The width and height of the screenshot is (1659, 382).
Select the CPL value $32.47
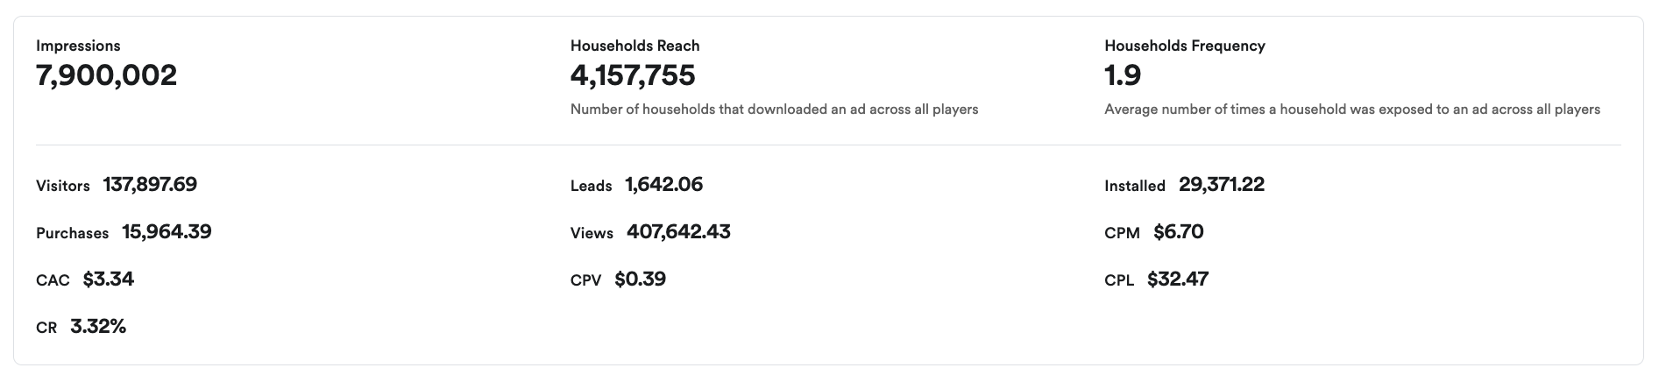click(x=1178, y=279)
